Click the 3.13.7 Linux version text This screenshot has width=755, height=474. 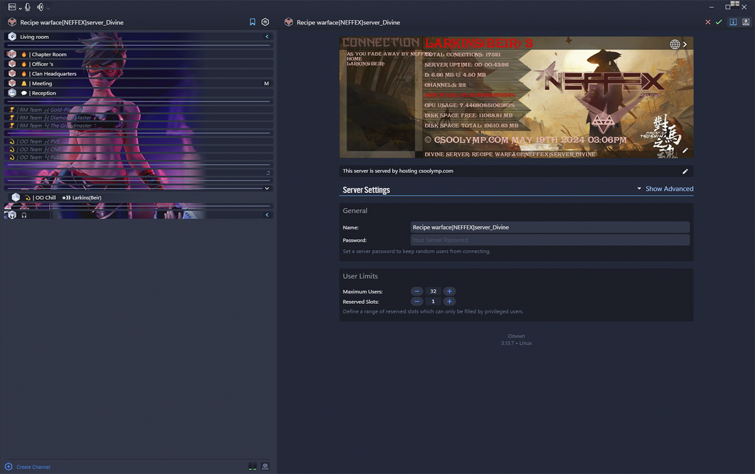(x=516, y=343)
